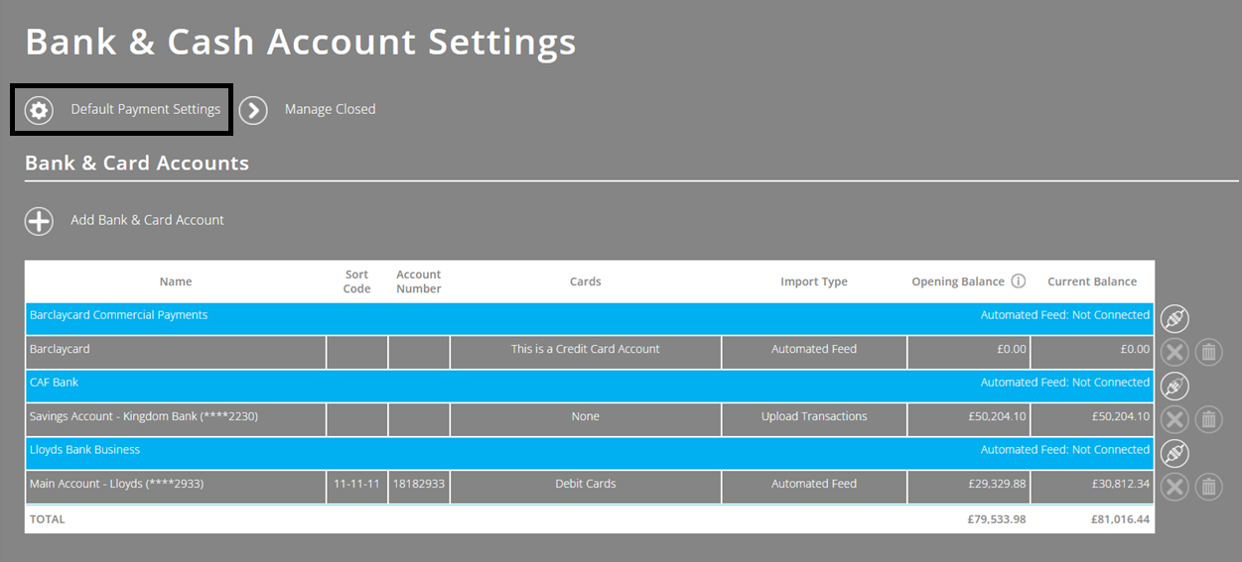Screen dimensions: 1242x562
Task: Click the Opening Balance info icon
Action: (1019, 281)
